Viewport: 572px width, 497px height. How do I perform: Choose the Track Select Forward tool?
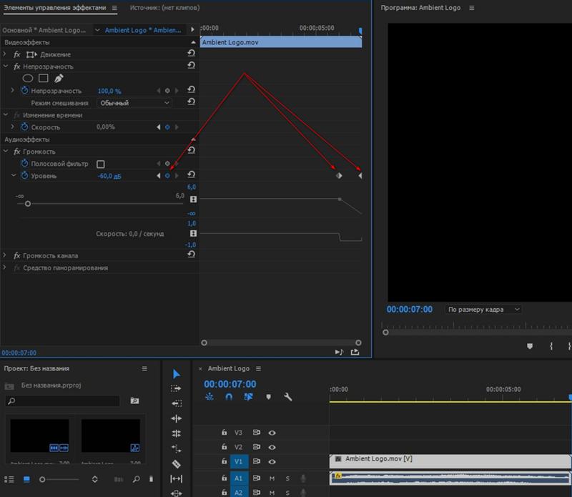pyautogui.click(x=176, y=388)
